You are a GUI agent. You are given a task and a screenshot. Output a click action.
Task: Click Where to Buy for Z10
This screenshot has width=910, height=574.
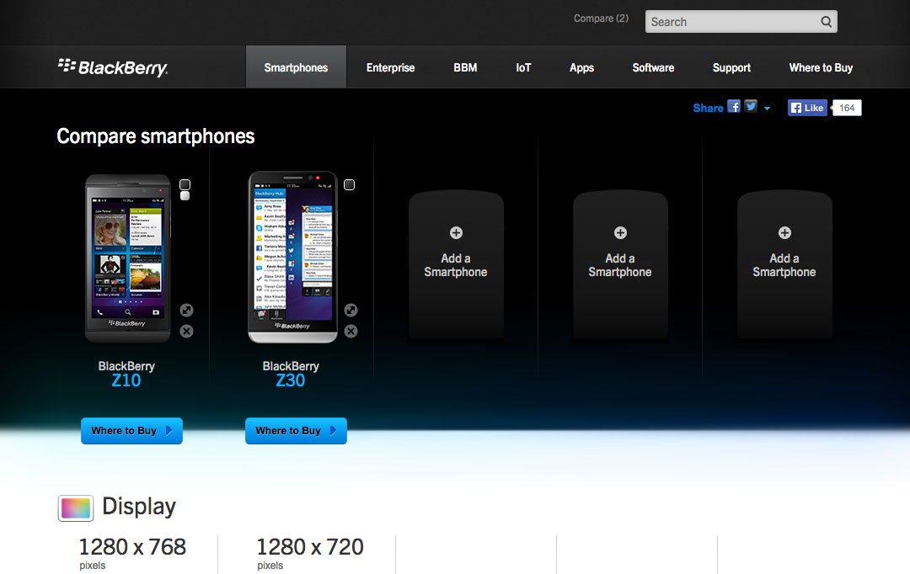(x=131, y=431)
